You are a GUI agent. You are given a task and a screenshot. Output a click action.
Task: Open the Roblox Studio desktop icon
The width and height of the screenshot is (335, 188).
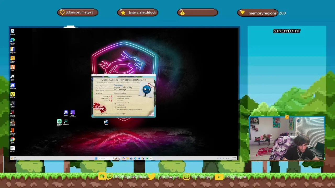coord(13,78)
